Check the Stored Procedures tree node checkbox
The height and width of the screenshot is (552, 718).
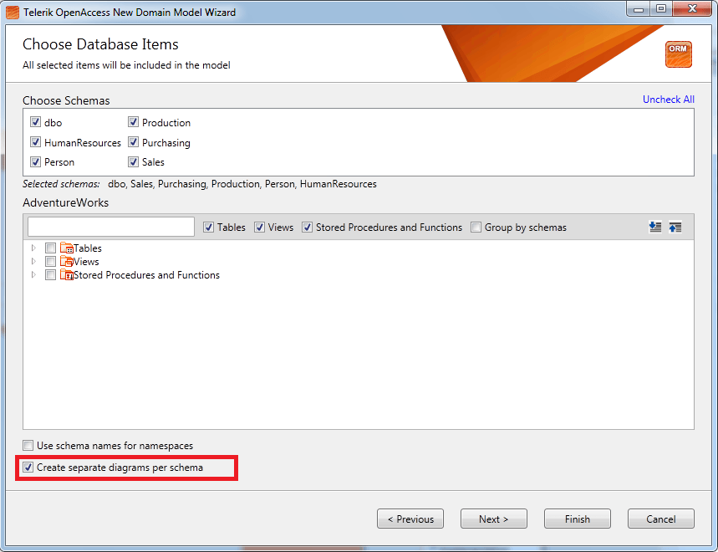[x=50, y=275]
